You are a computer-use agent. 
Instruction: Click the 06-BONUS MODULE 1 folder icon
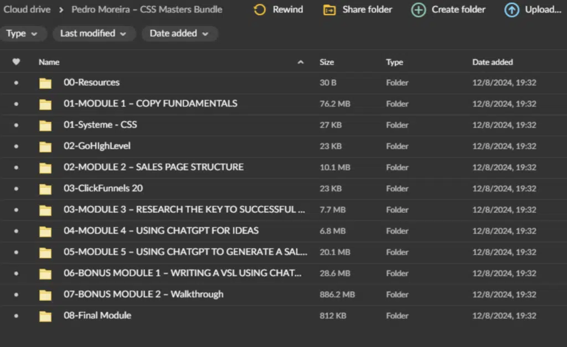click(45, 274)
